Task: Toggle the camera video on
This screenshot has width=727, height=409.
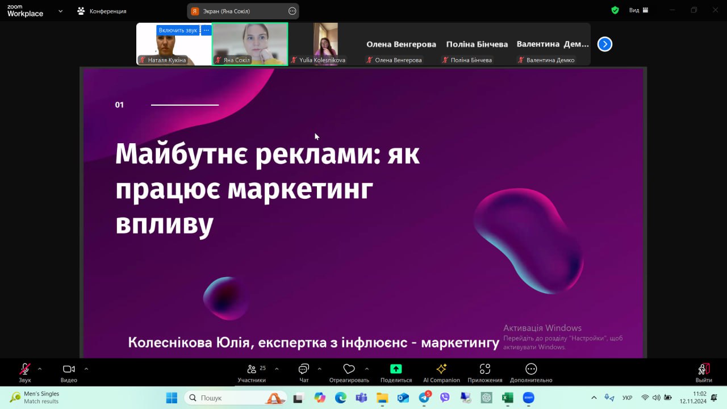Action: [69, 372]
